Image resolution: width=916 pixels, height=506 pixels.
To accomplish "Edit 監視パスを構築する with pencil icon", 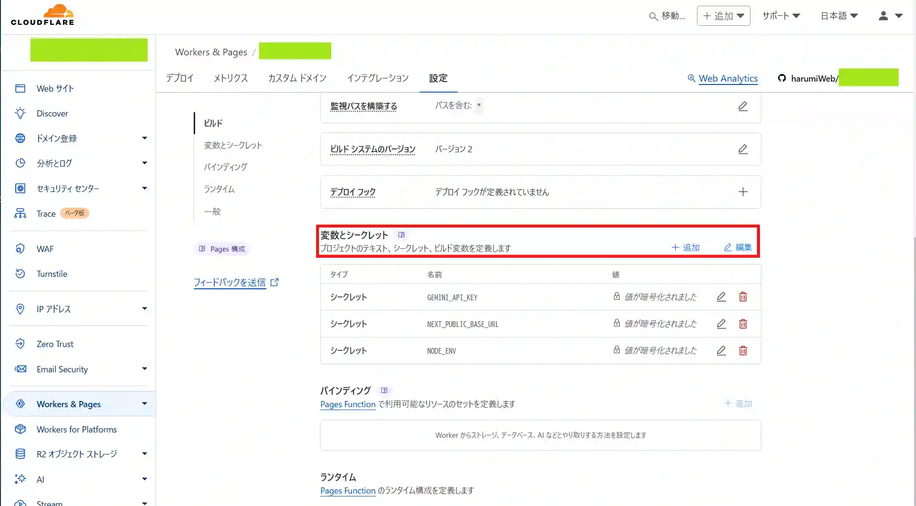I will tap(743, 106).
